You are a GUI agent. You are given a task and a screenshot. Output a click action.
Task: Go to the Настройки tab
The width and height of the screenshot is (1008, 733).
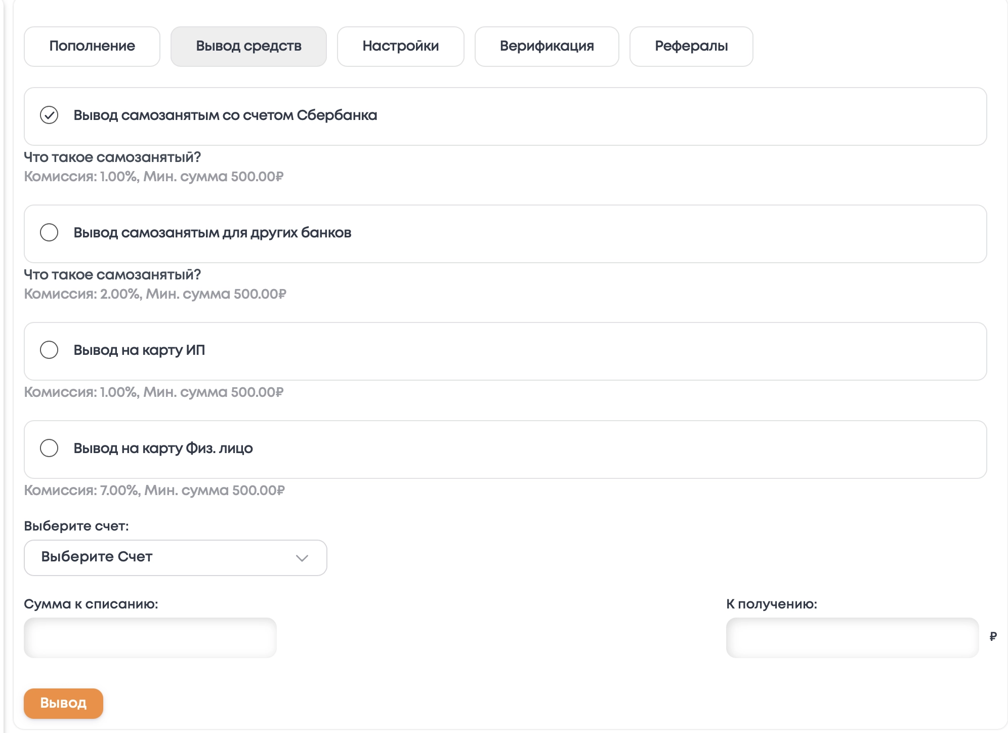(400, 47)
